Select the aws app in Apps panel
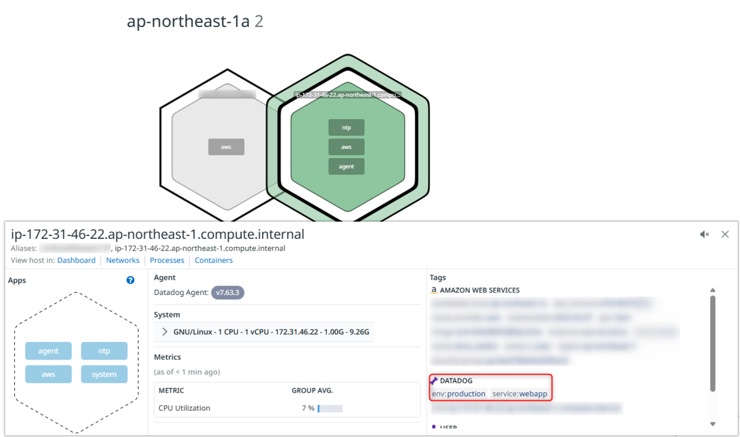The image size is (740, 437). coord(49,375)
